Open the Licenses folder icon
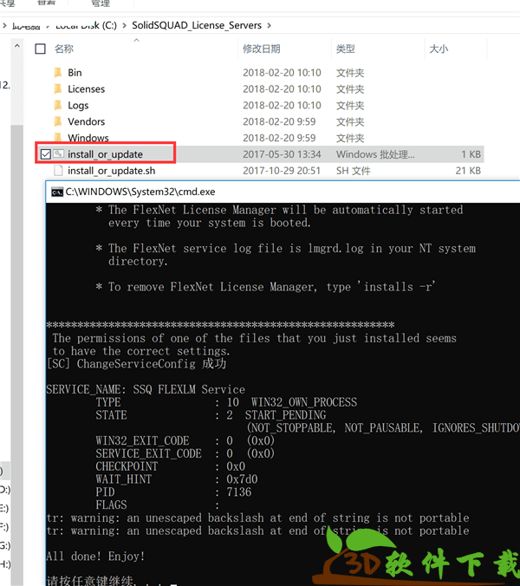 58,89
